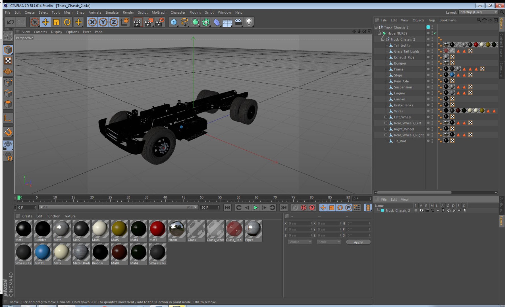
Task: Select the blue Mat11 material
Action: (x=43, y=254)
